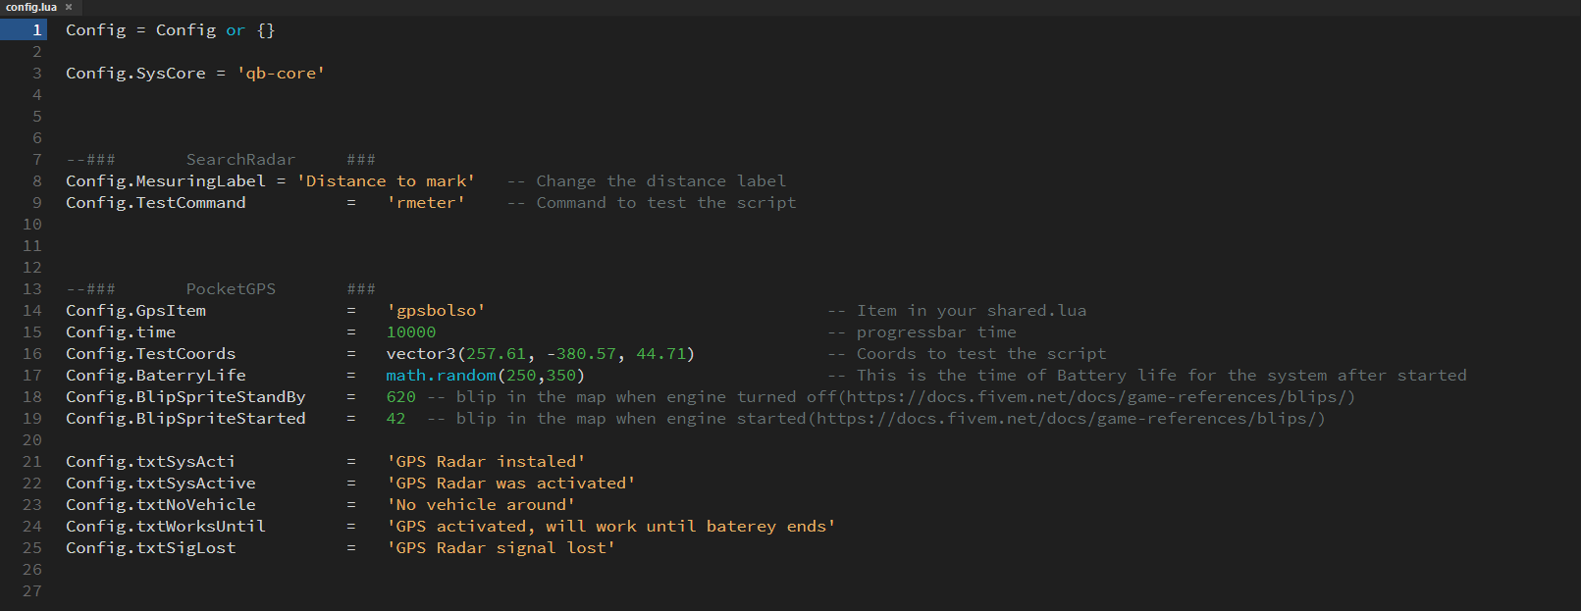The height and width of the screenshot is (611, 1581).
Task: Click the fivem docs URL on line 19
Action: click(1066, 419)
